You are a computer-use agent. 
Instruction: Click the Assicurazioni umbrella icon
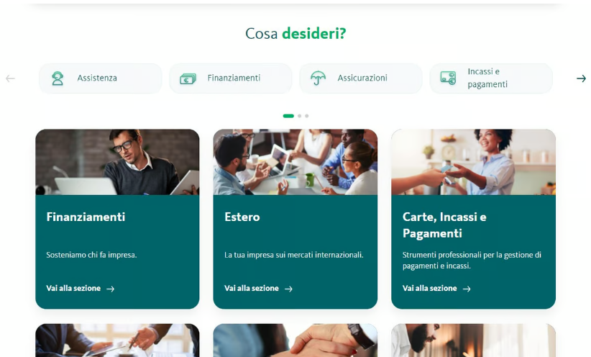(x=318, y=78)
